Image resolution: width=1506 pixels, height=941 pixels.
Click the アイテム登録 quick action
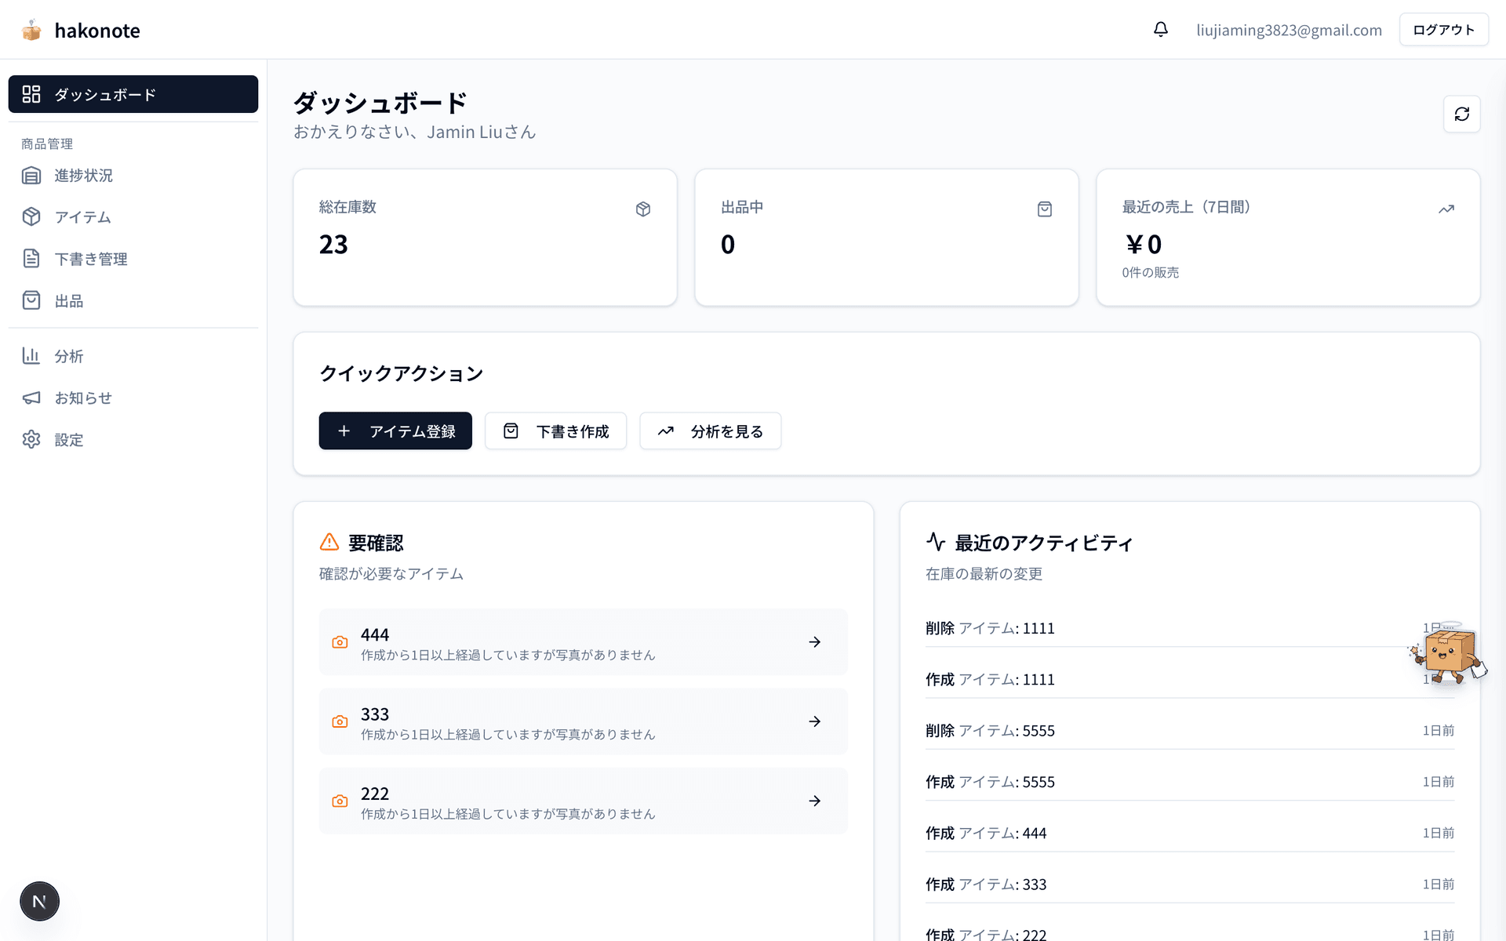pyautogui.click(x=395, y=431)
